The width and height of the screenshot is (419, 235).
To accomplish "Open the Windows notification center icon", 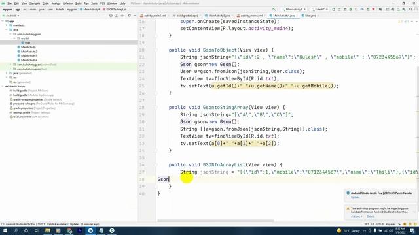I will pyautogui.click(x=412, y=230).
